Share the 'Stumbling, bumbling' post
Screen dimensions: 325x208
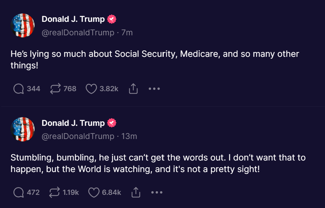136,192
